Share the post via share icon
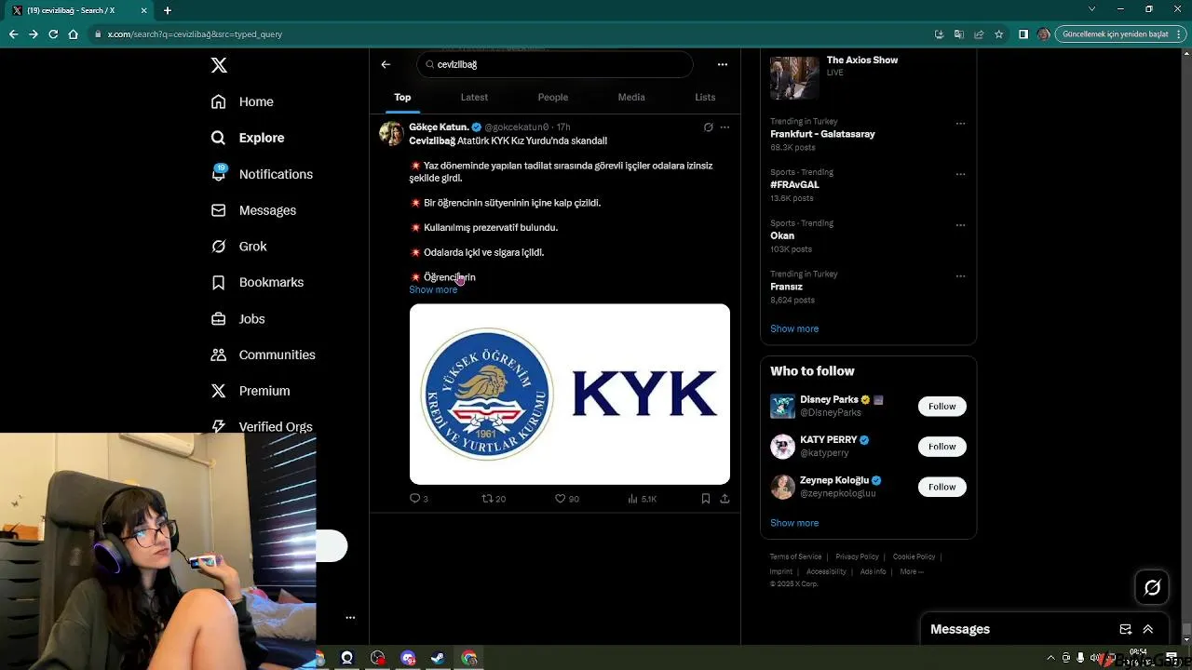This screenshot has height=670, width=1192. (x=725, y=499)
